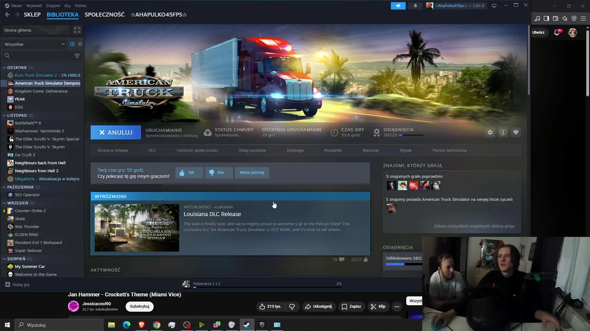Image resolution: width=590 pixels, height=331 pixels.
Task: Click the library search magnifier icon
Action: [7, 56]
